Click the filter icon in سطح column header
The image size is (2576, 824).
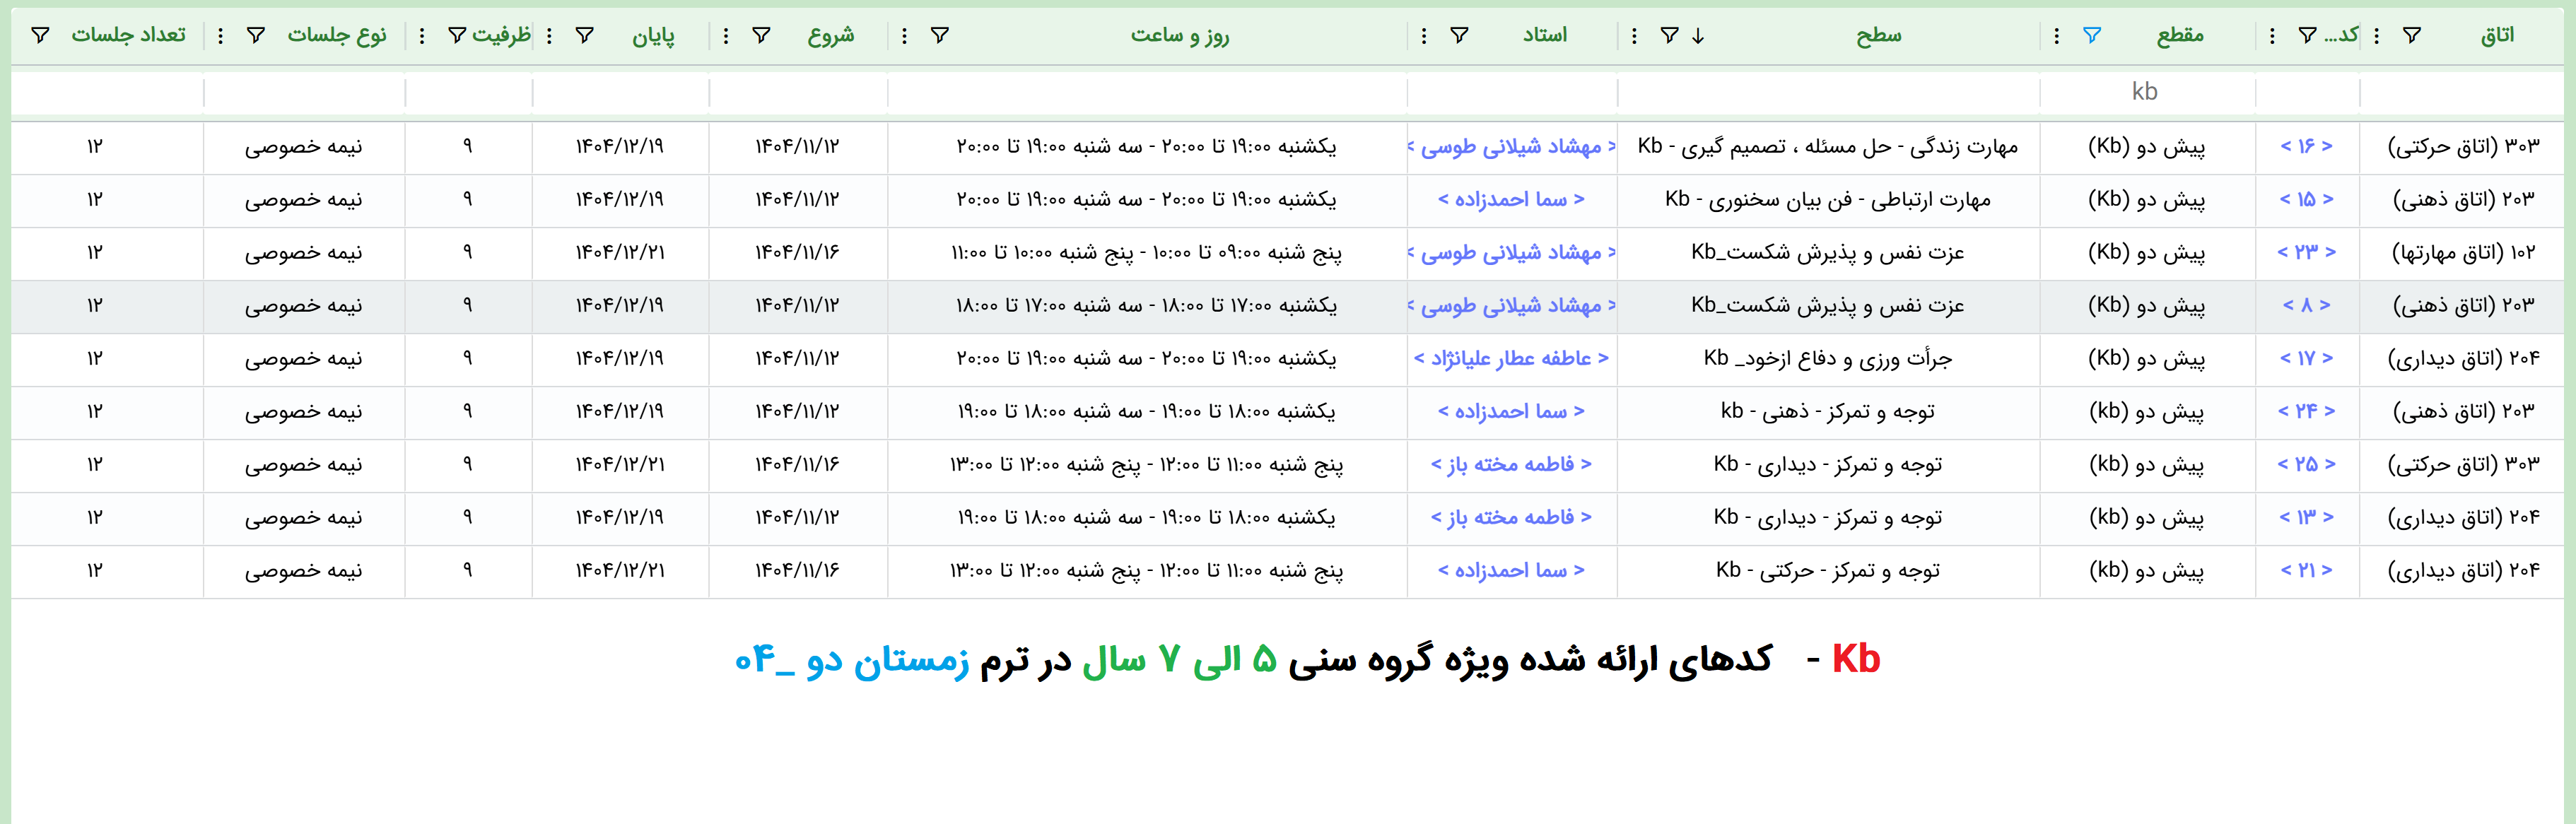[x=1669, y=36]
